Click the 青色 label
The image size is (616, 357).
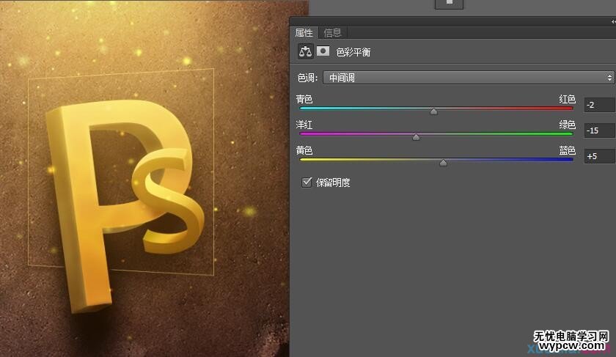(x=304, y=100)
